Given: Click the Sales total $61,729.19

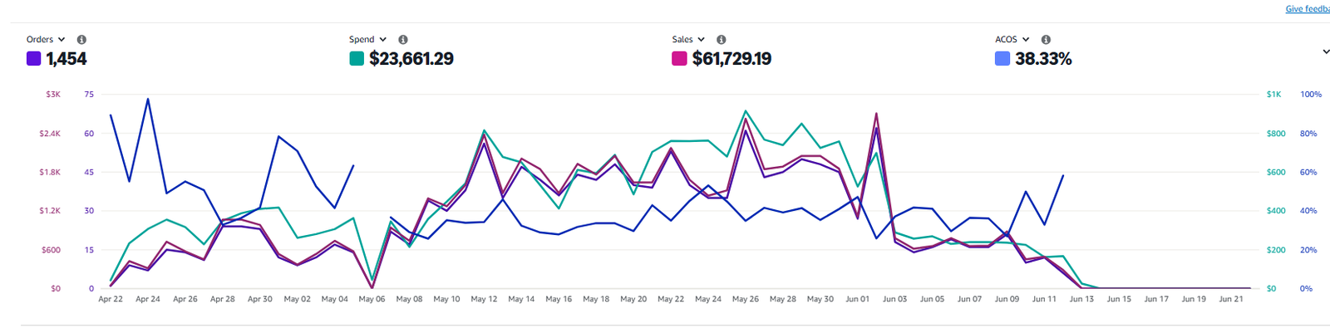Looking at the screenshot, I should pos(731,59).
